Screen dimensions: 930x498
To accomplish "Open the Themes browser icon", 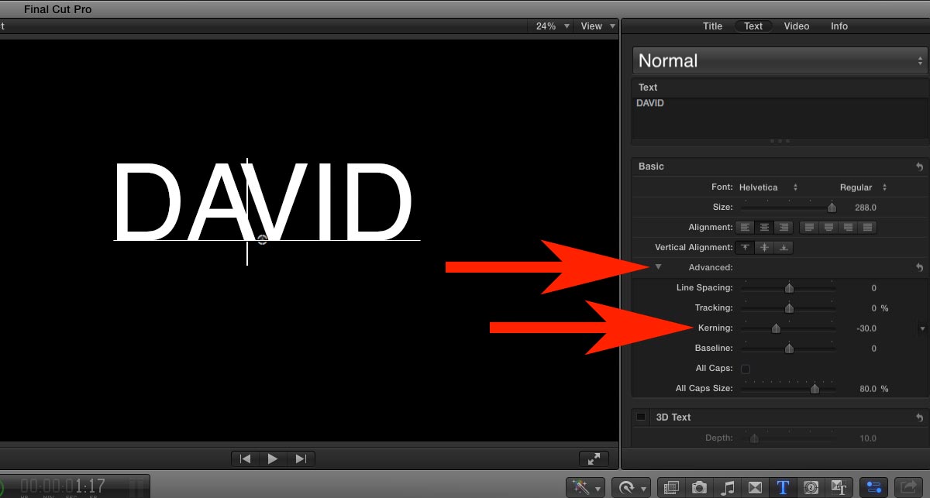I will click(839, 487).
